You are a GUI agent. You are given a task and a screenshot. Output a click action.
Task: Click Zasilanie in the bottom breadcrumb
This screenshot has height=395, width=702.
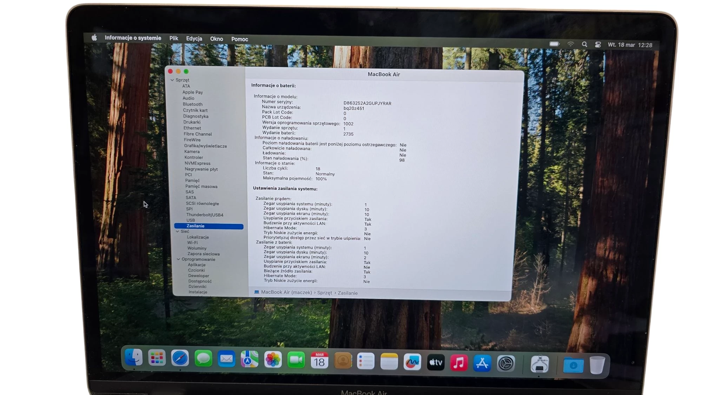click(348, 293)
